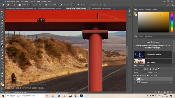Select the Clone Stamp tool
This screenshot has width=175, height=98.
[x=2, y=41]
